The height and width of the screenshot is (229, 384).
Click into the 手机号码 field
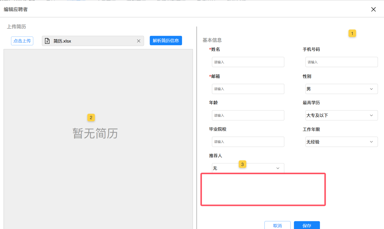coord(341,62)
